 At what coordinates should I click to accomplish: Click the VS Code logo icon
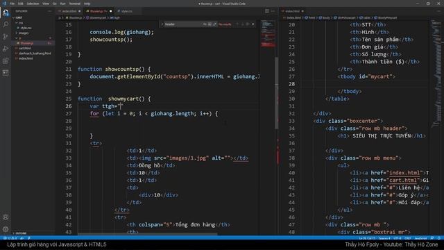4,3
